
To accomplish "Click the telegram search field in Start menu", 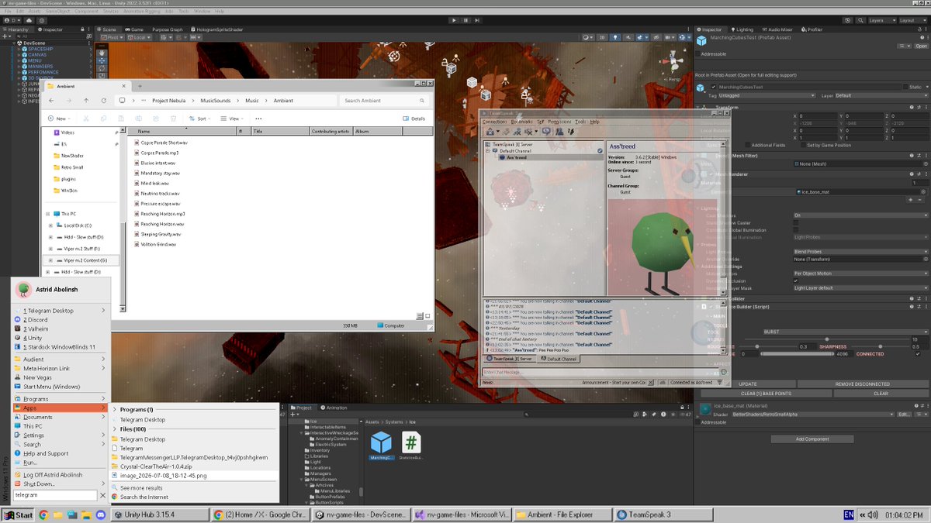I will 54,494.
